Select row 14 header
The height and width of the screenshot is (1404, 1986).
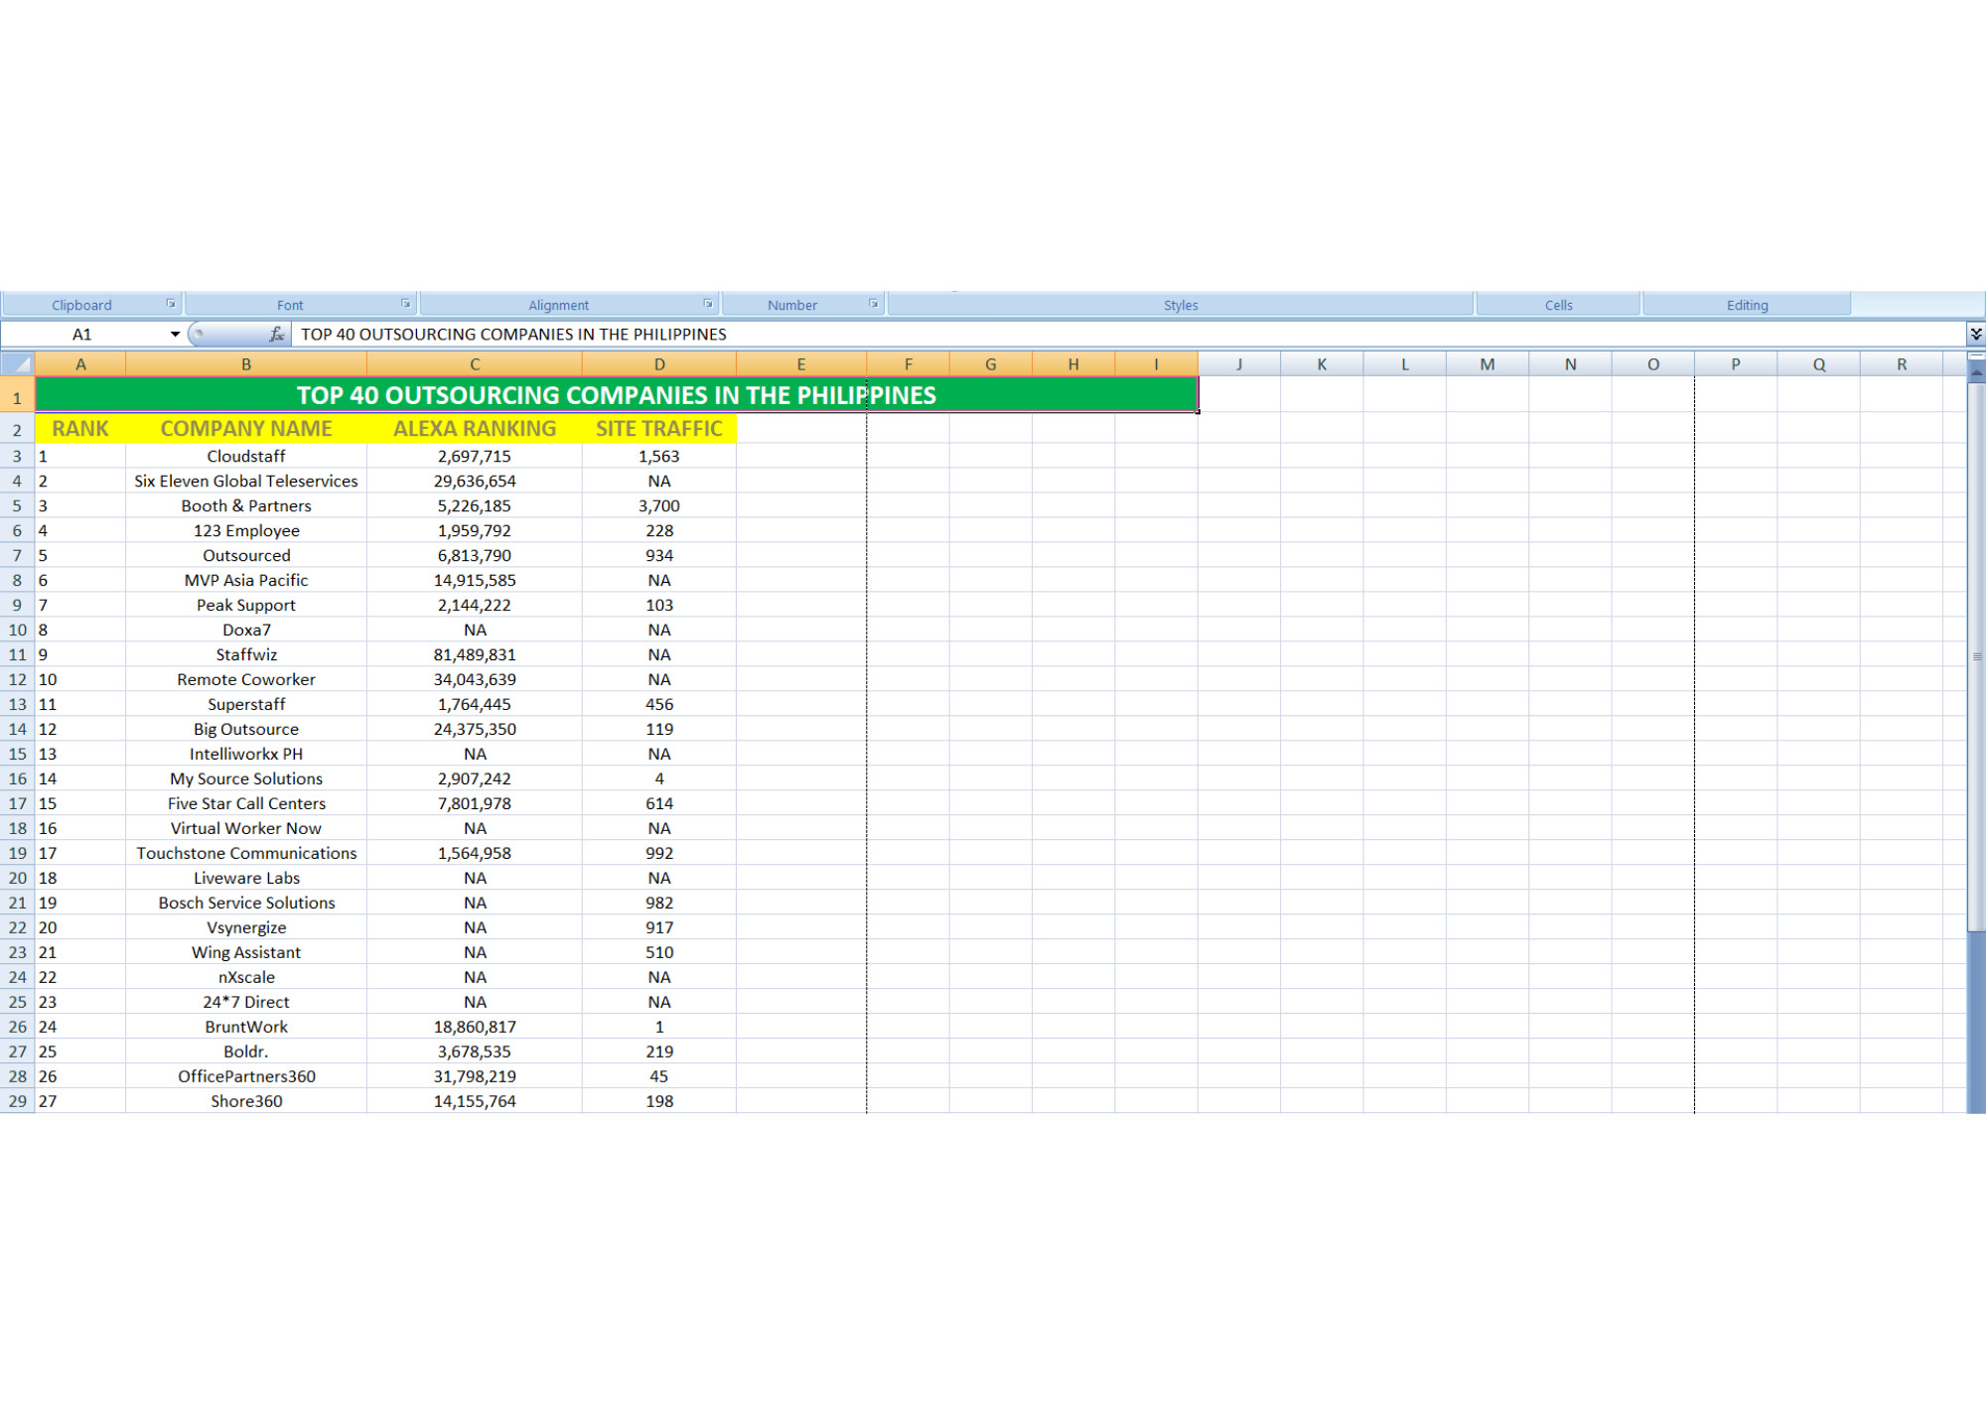point(17,729)
